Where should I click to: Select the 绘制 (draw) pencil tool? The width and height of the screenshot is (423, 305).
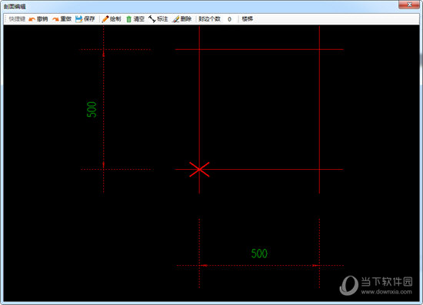[x=112, y=19]
